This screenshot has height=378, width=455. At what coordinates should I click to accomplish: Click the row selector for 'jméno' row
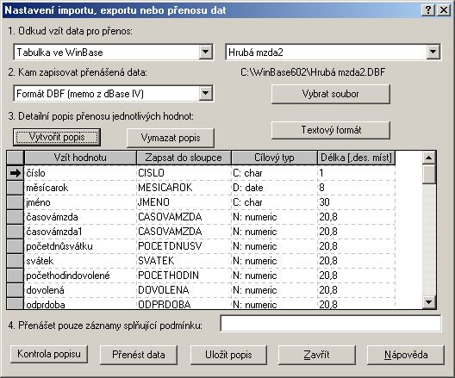pyautogui.click(x=16, y=202)
